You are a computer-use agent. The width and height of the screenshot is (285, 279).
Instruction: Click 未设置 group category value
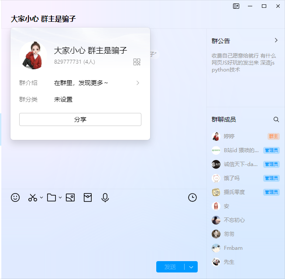(63, 99)
